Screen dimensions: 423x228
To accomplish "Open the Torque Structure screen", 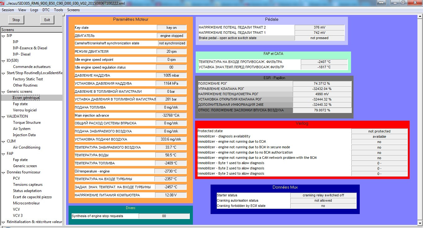I will (27, 123).
